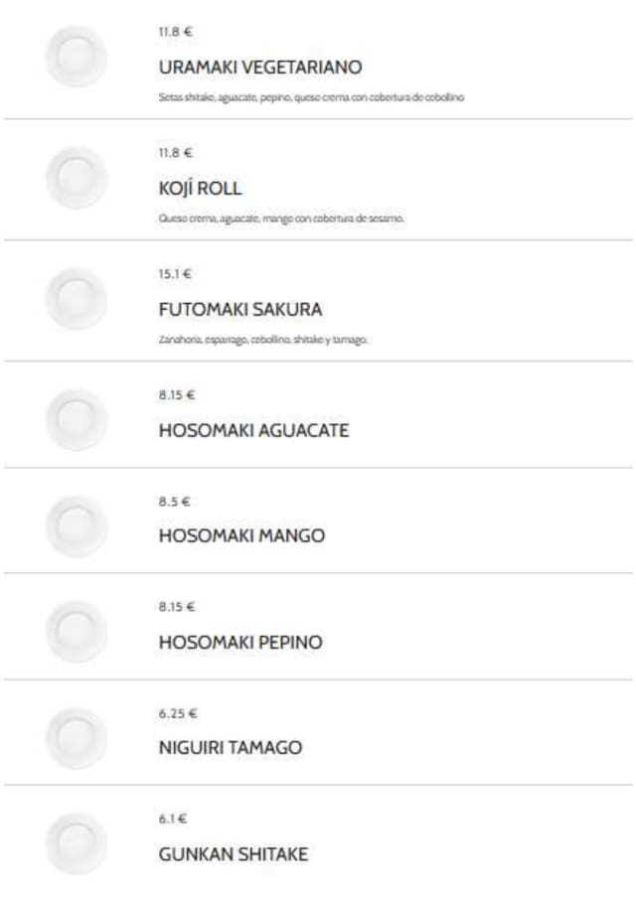Select the Hosomaki Mango plate image
Viewport: 636px width, 900px height.
76,526
